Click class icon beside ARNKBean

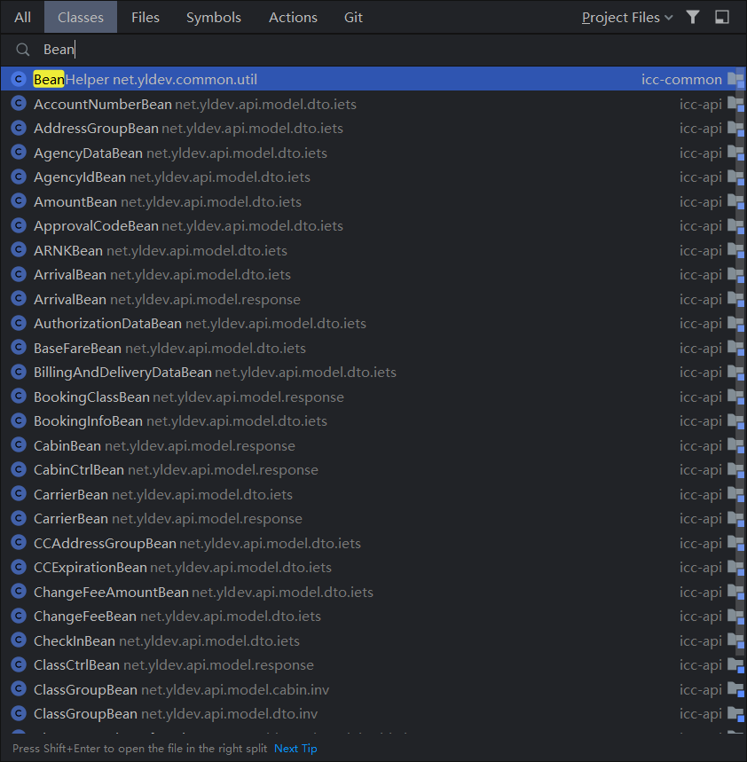click(19, 250)
